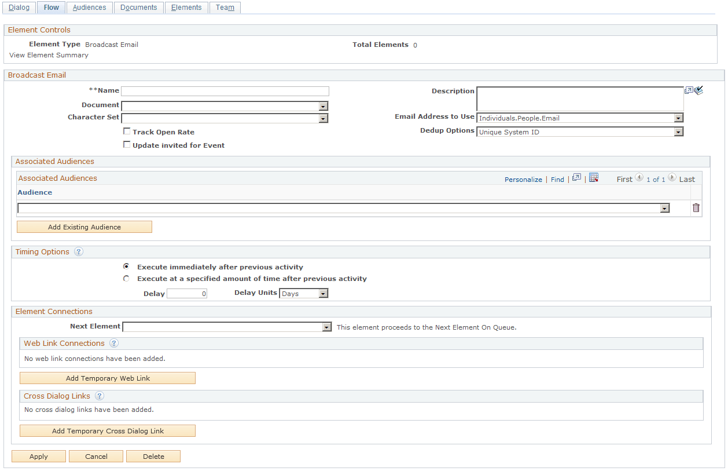The width and height of the screenshot is (728, 471).
Task: Check Update invited for Event
Action: tap(127, 145)
